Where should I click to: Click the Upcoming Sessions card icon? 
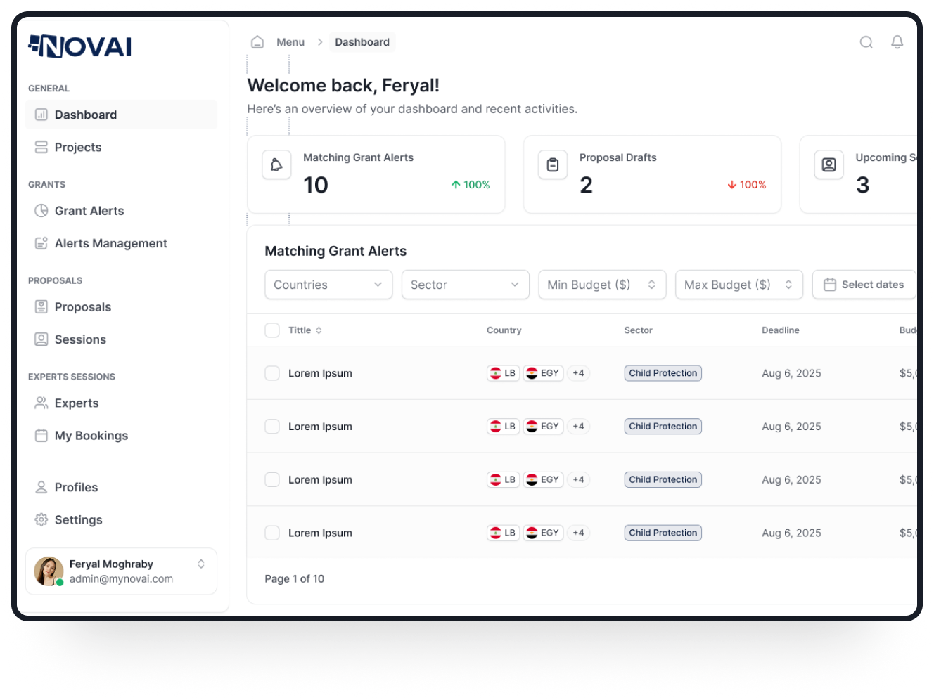(x=829, y=164)
